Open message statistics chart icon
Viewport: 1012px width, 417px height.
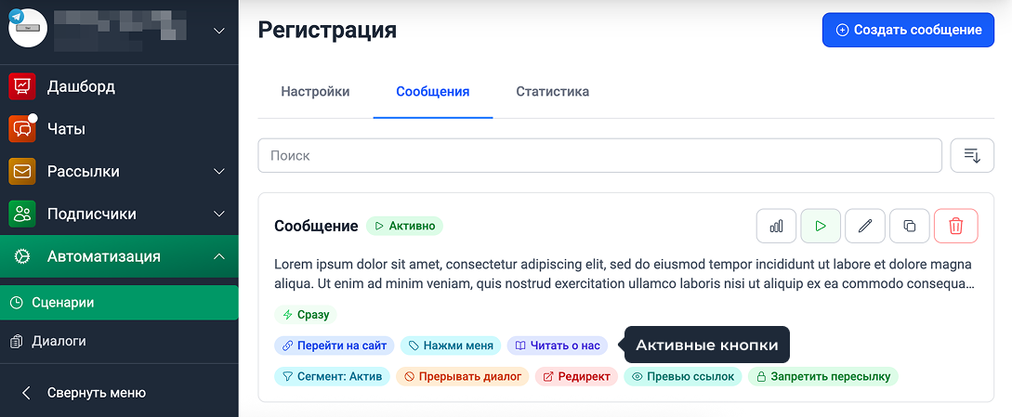click(x=776, y=226)
